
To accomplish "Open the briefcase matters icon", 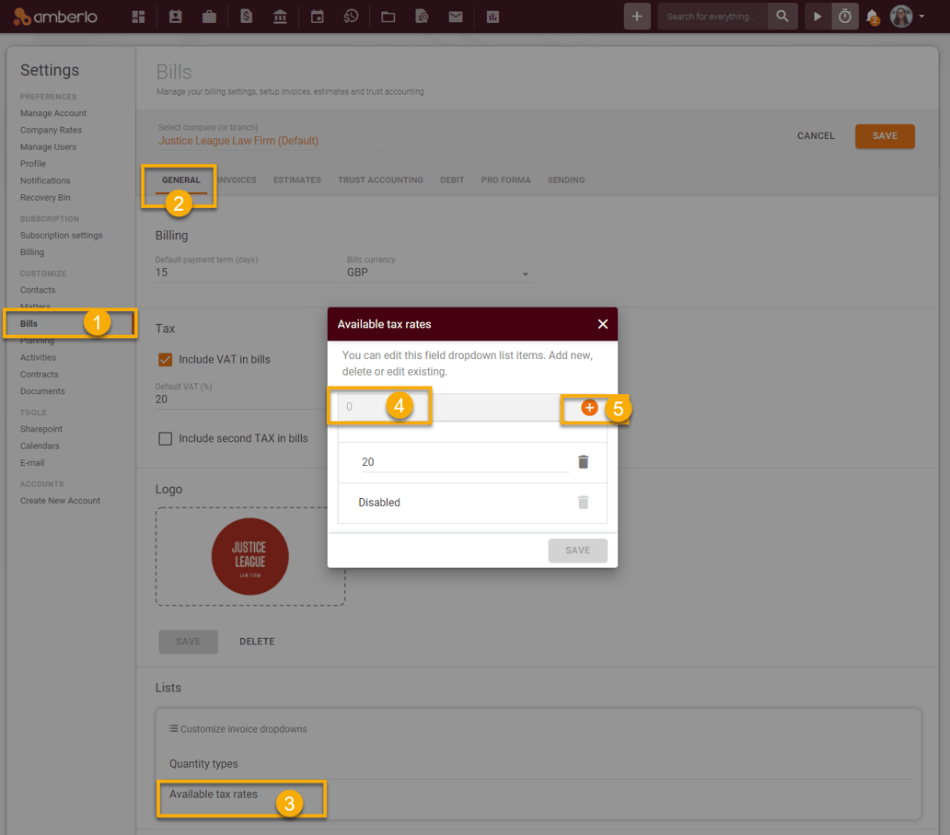I will (209, 17).
